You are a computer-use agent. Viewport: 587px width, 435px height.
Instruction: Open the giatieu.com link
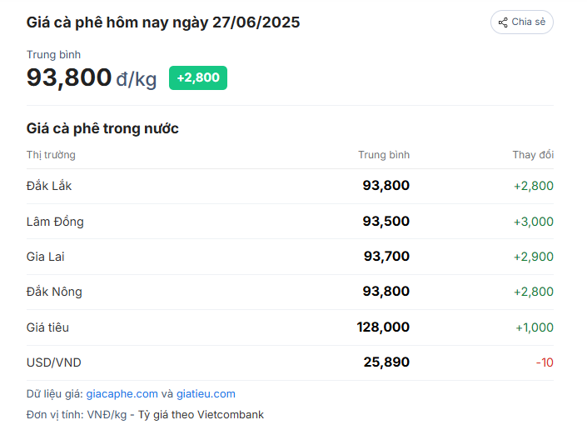pyautogui.click(x=206, y=394)
